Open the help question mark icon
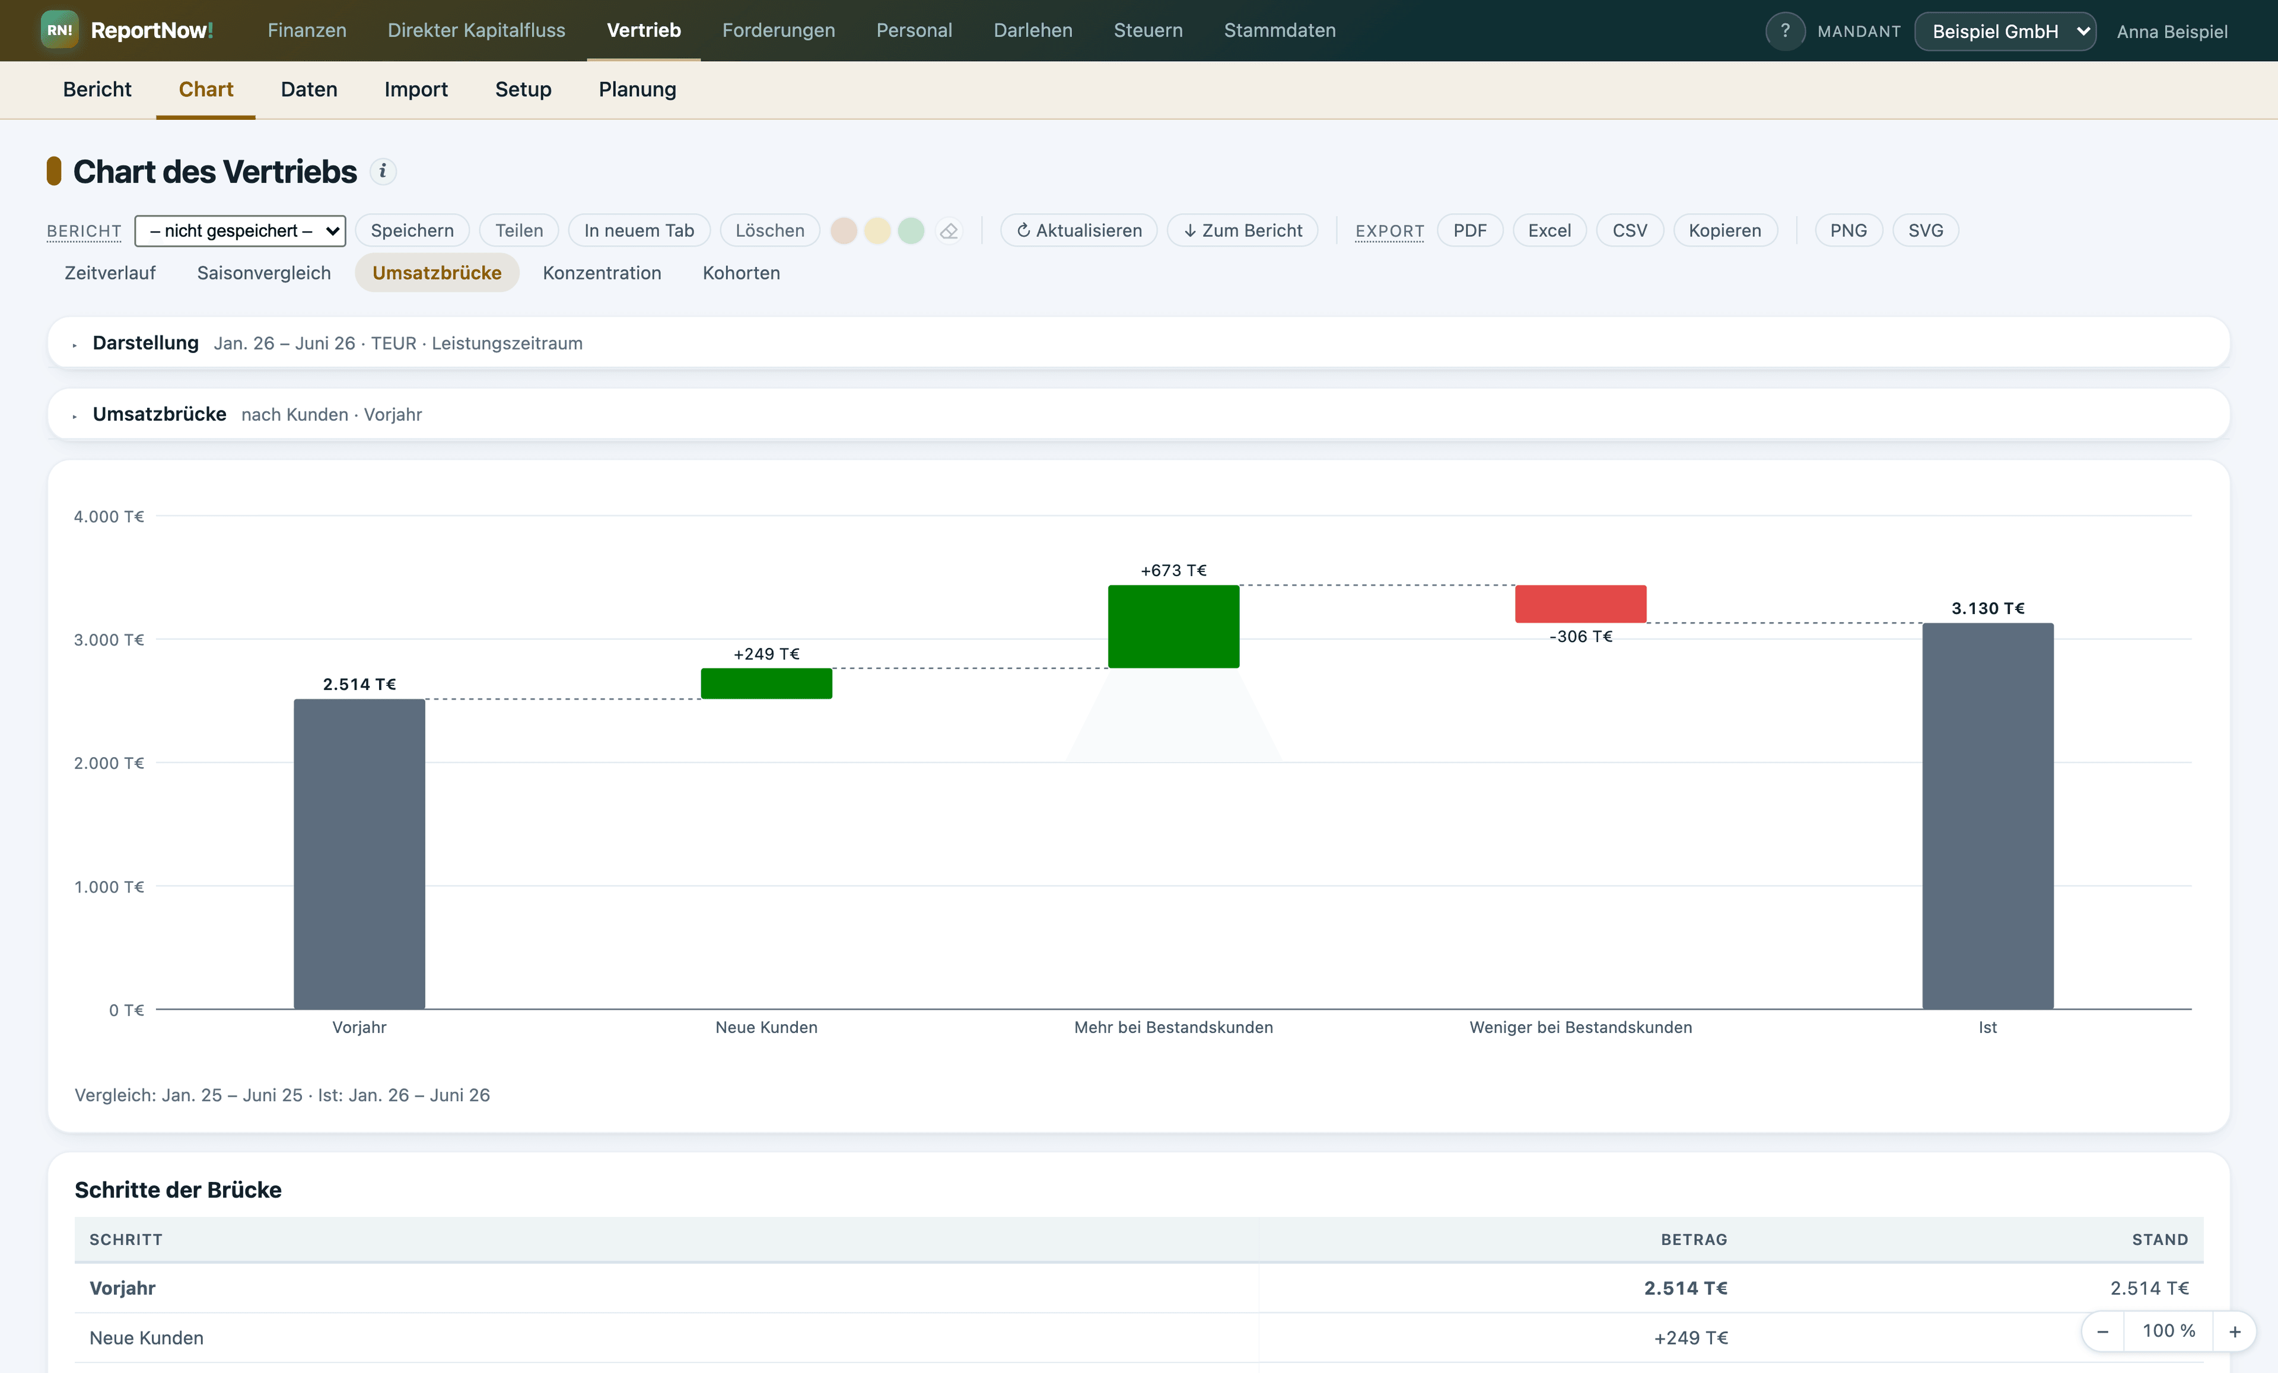 point(1784,30)
